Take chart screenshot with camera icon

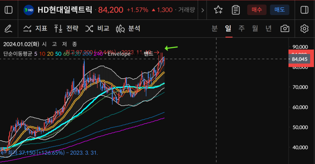(x=285, y=29)
